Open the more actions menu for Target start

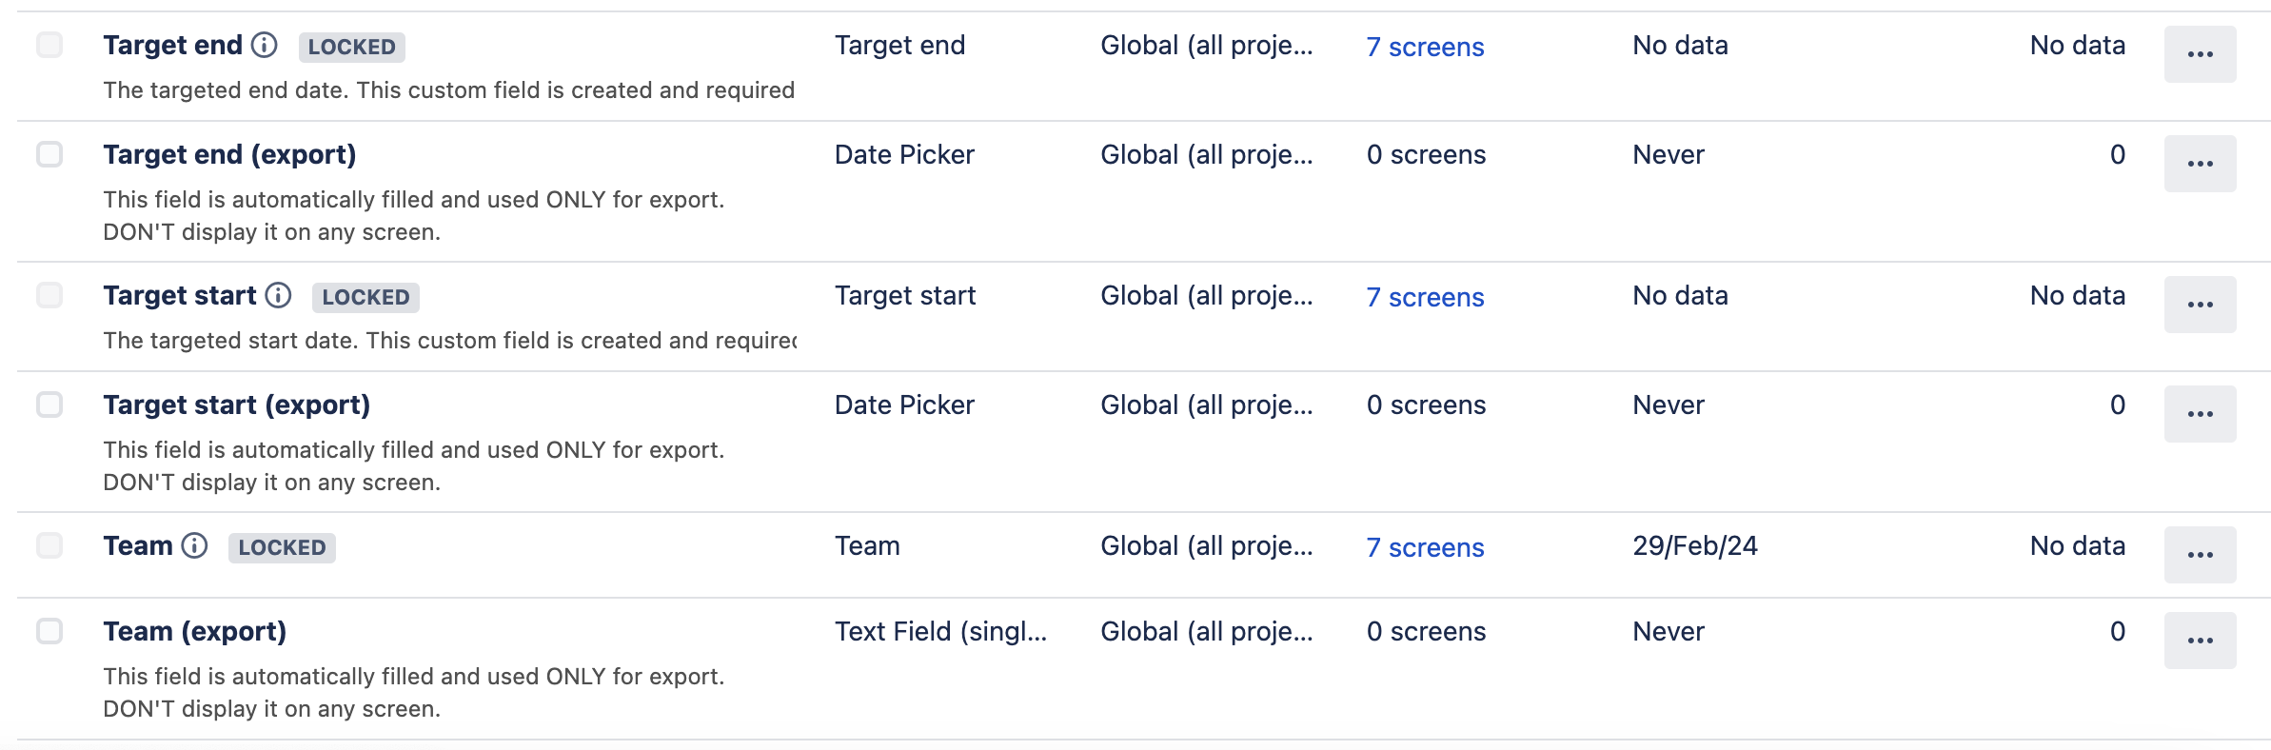(x=2200, y=305)
